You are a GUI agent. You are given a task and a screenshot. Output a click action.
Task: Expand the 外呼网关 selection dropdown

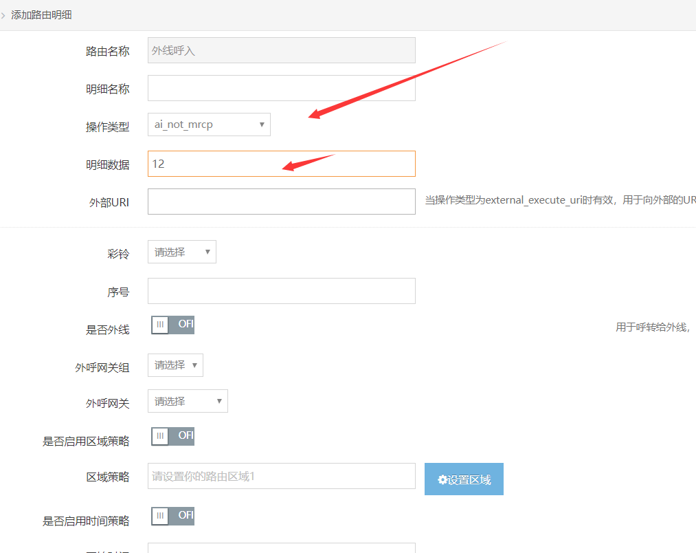click(188, 401)
